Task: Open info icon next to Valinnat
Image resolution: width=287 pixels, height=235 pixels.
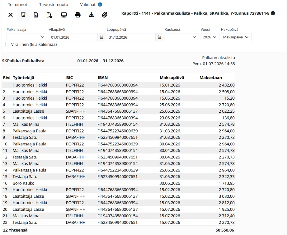Action: [x=100, y=4]
